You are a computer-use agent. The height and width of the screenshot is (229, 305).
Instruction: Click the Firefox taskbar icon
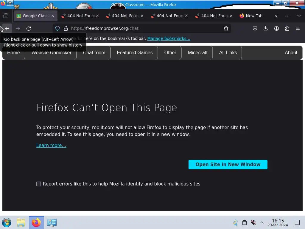coord(36,222)
